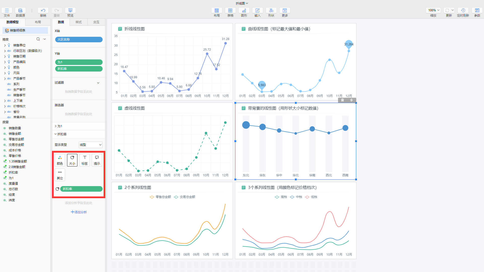Switch to the 交互 tab
Viewport: 484px width, 272px height.
click(96, 22)
